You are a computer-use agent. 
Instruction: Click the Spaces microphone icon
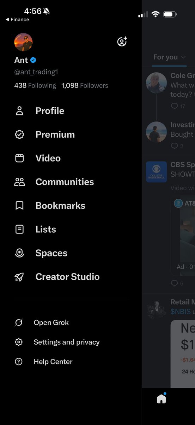tap(19, 253)
